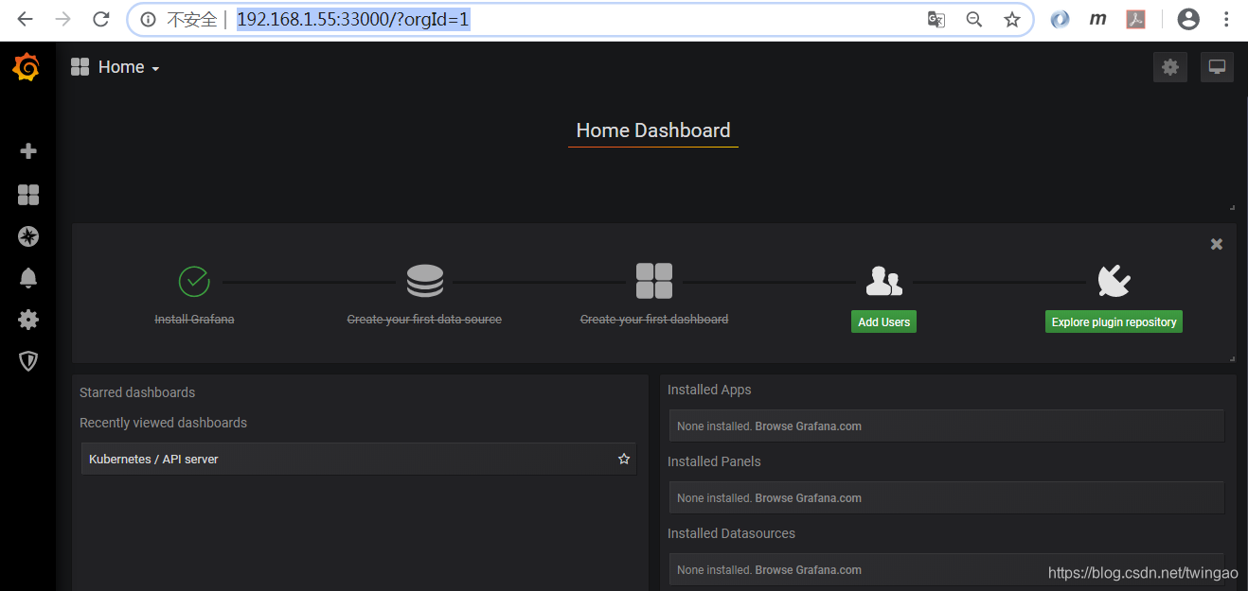Screen dimensions: 1248x591
Task: Close the getting started panel
Action: [x=1217, y=244]
